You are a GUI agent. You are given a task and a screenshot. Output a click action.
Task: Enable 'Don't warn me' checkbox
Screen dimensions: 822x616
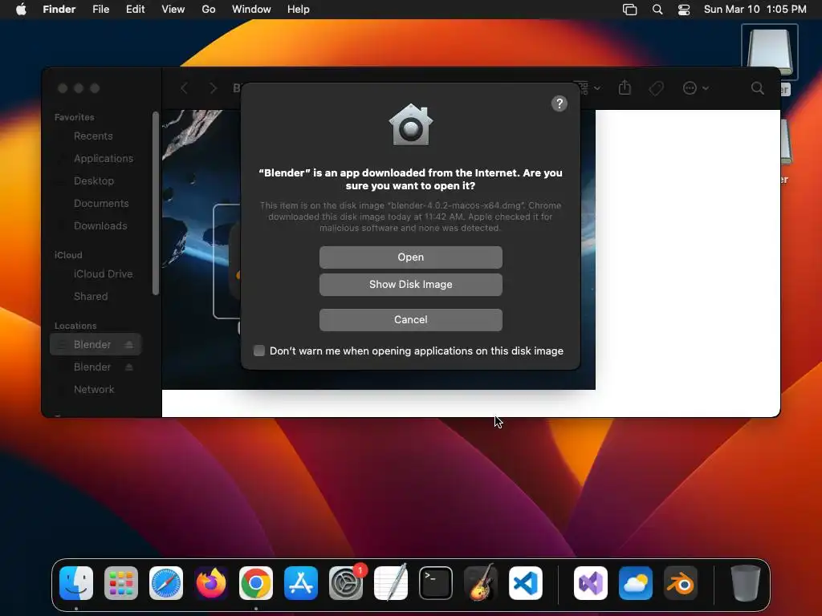259,351
